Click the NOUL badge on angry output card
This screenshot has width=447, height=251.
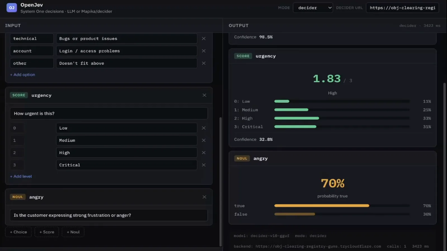242,159
